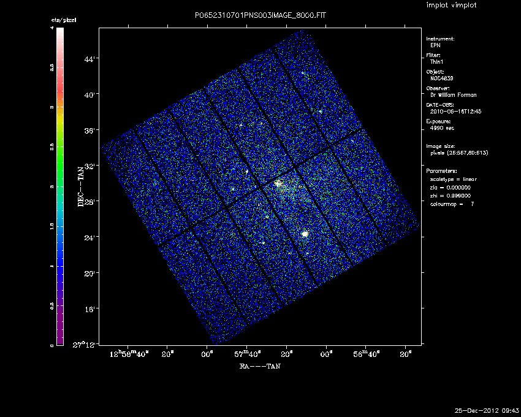Click the 'Thin1' filter value
Image resolution: width=521 pixels, height=417 pixels.
click(x=436, y=62)
